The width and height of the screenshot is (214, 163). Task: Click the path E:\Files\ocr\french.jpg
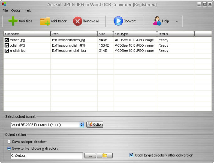[69, 40]
